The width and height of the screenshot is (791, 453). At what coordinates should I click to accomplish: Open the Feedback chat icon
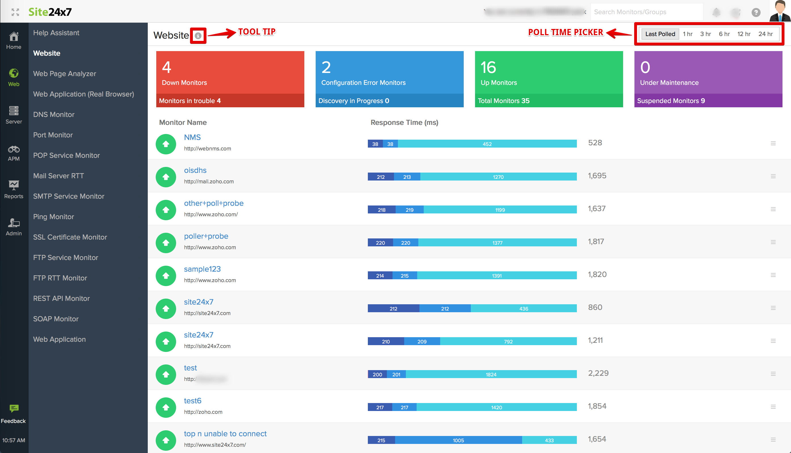[14, 408]
